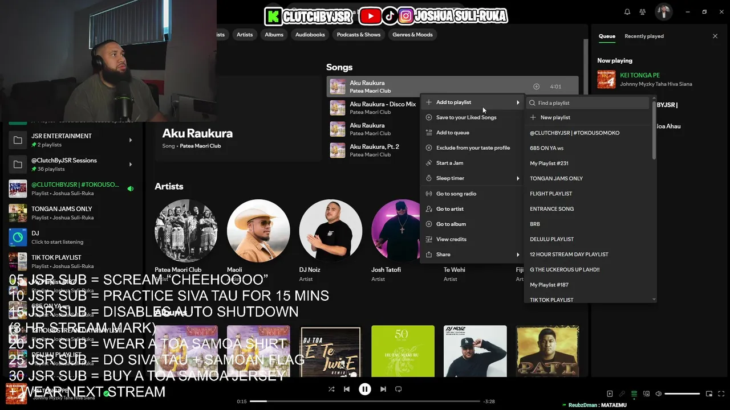730x410 pixels.
Task: Add song to TONGAN JAMS ONLY in submenu
Action: tap(588, 178)
